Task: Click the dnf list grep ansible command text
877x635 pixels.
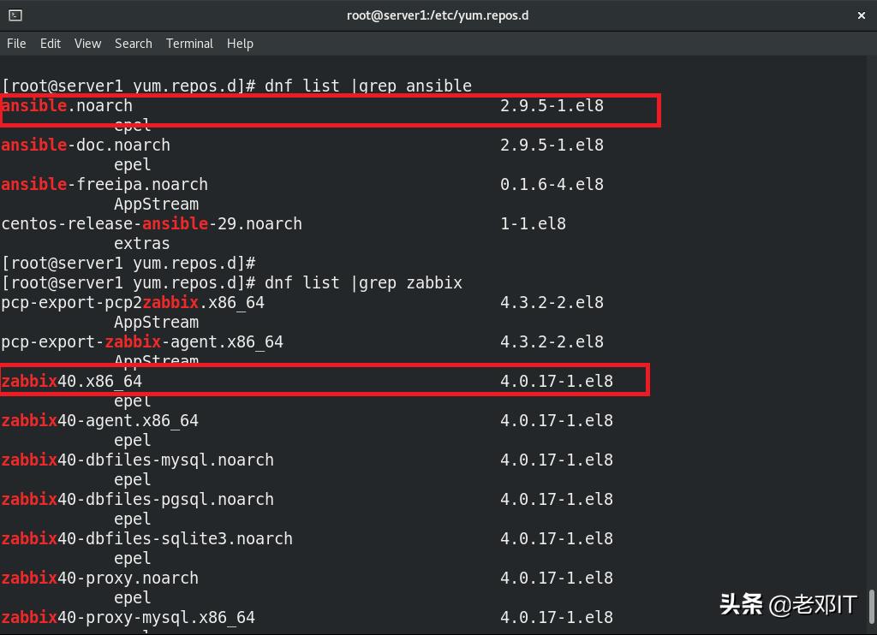Action: (368, 86)
